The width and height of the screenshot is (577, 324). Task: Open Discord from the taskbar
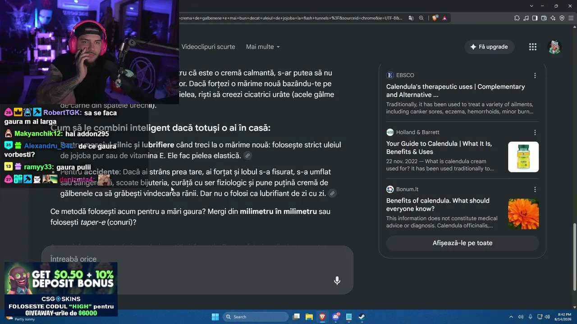[336, 317]
